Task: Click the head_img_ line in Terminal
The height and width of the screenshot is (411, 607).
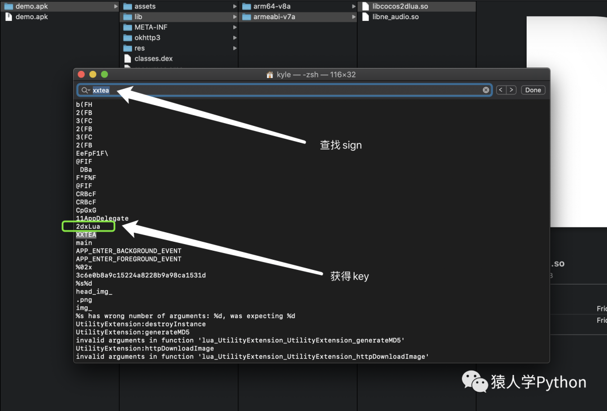Action: [x=94, y=292]
